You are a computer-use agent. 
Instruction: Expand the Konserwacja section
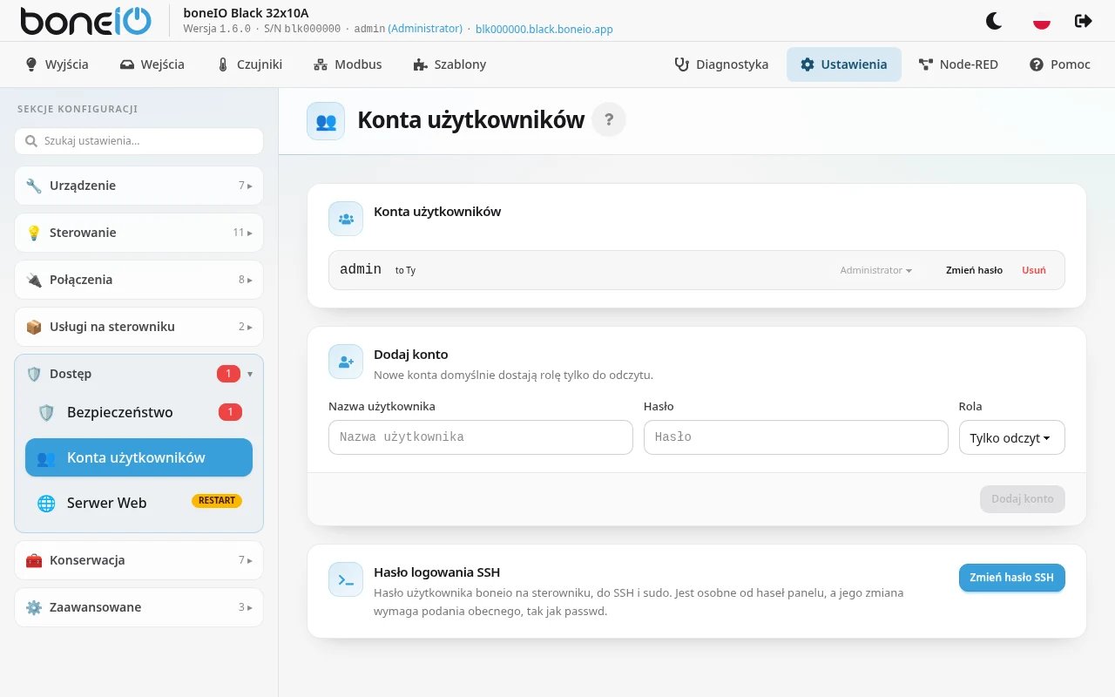139,560
